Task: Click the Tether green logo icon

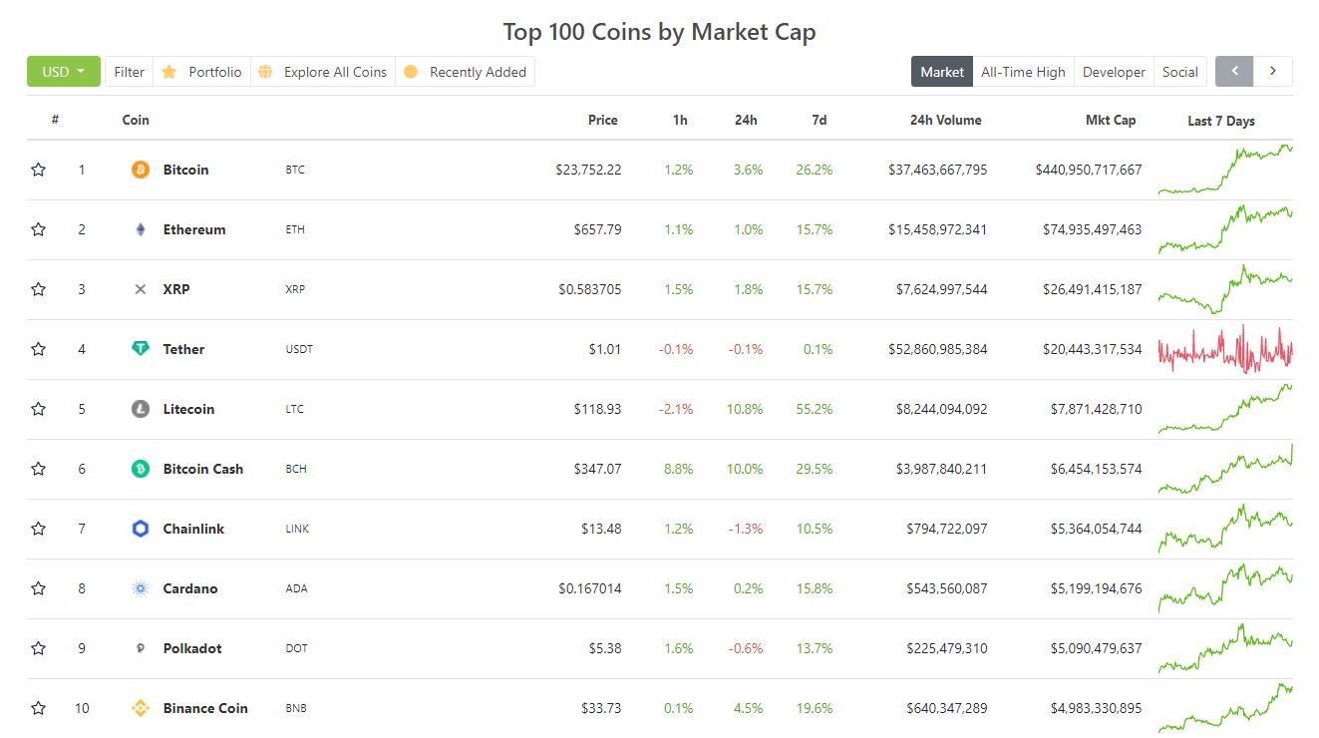Action: point(141,349)
